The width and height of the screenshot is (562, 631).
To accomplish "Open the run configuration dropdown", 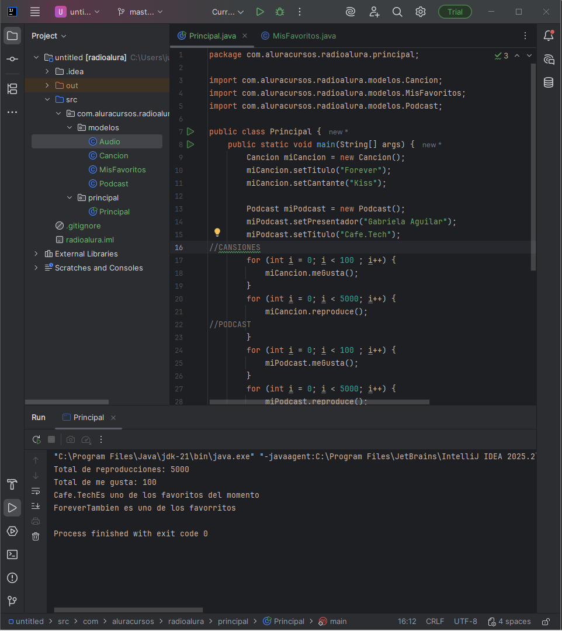I will pyautogui.click(x=228, y=12).
